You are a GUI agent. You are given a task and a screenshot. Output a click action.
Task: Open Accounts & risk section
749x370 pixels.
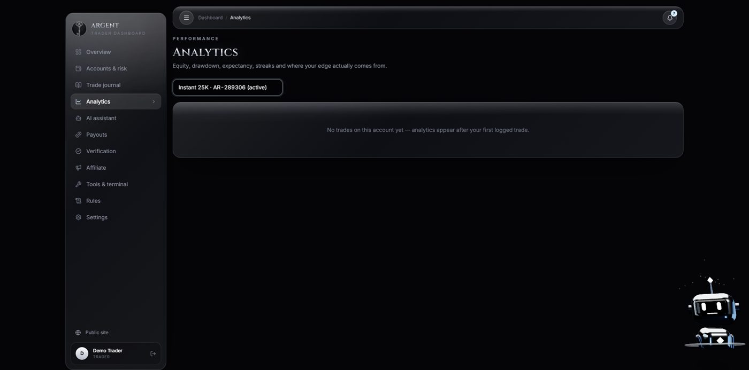coord(116,68)
